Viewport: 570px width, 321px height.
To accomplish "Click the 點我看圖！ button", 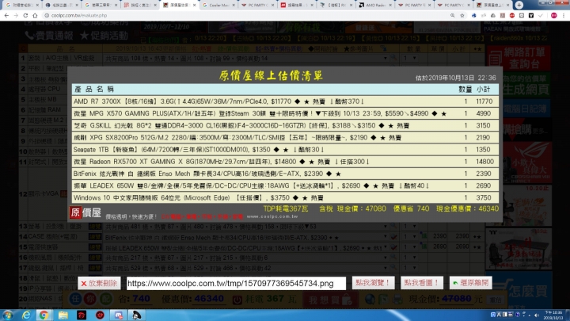I will (422, 283).
